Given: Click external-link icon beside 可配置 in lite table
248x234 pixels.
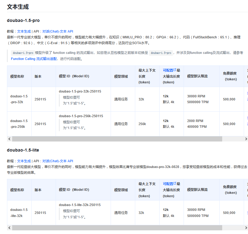Looking at the screenshot, I should (x=175, y=183).
